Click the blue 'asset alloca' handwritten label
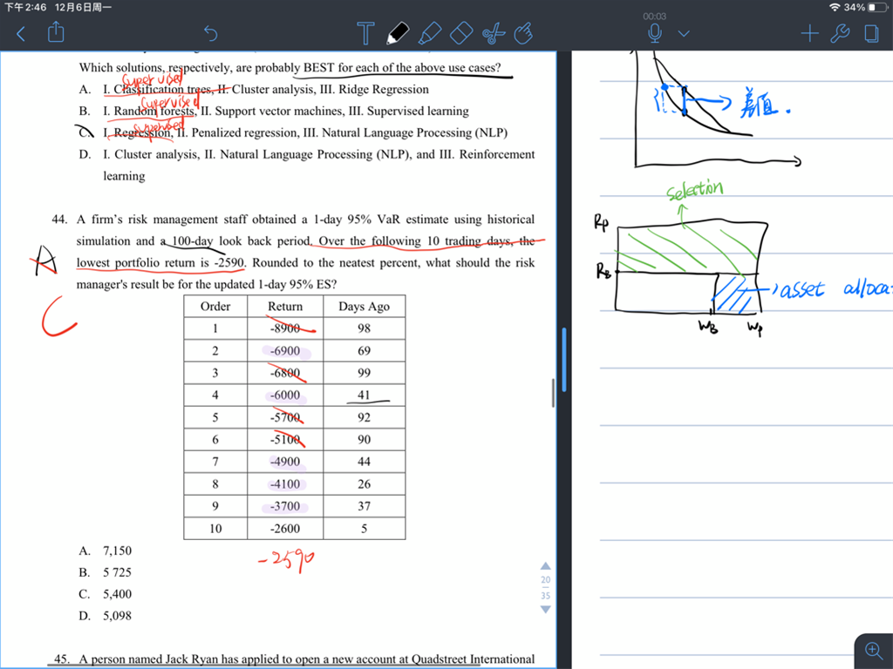The image size is (893, 669). tap(835, 289)
